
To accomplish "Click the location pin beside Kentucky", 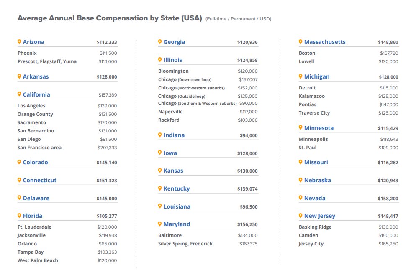I will [x=160, y=188].
